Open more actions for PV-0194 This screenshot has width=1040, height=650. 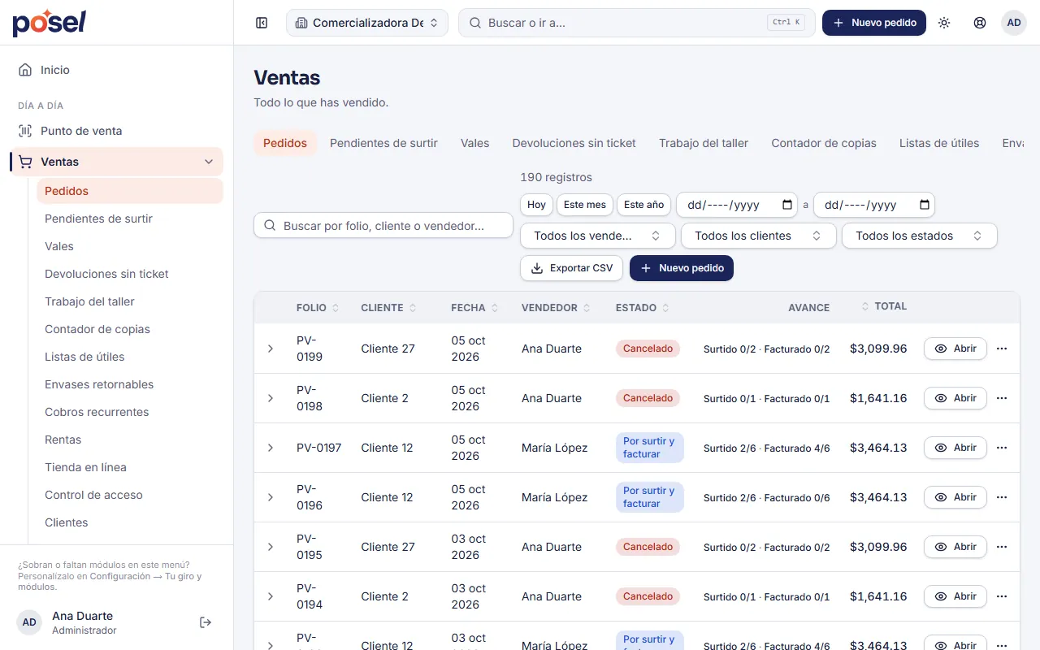[x=1002, y=596]
